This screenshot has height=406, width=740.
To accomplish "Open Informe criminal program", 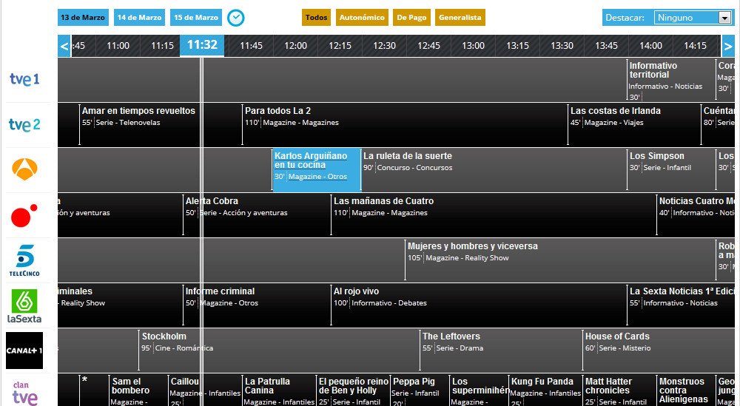I will (x=220, y=291).
